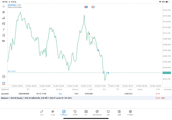Switch to the Quotes (ราคา) tab
Screen dimensions: 172x120
(x=42, y=113)
